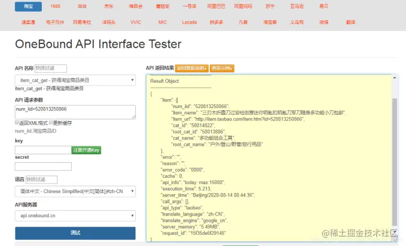Enable the 返回XML格式 checkbox

click(x=17, y=123)
